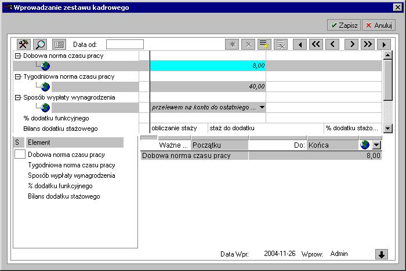Click the card view icon beside Data od

(59, 45)
